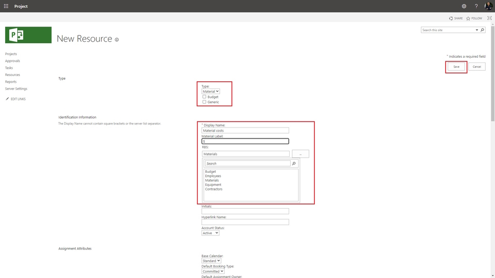Expand the site search scope arrow
This screenshot has height=278, width=495.
[x=477, y=30]
